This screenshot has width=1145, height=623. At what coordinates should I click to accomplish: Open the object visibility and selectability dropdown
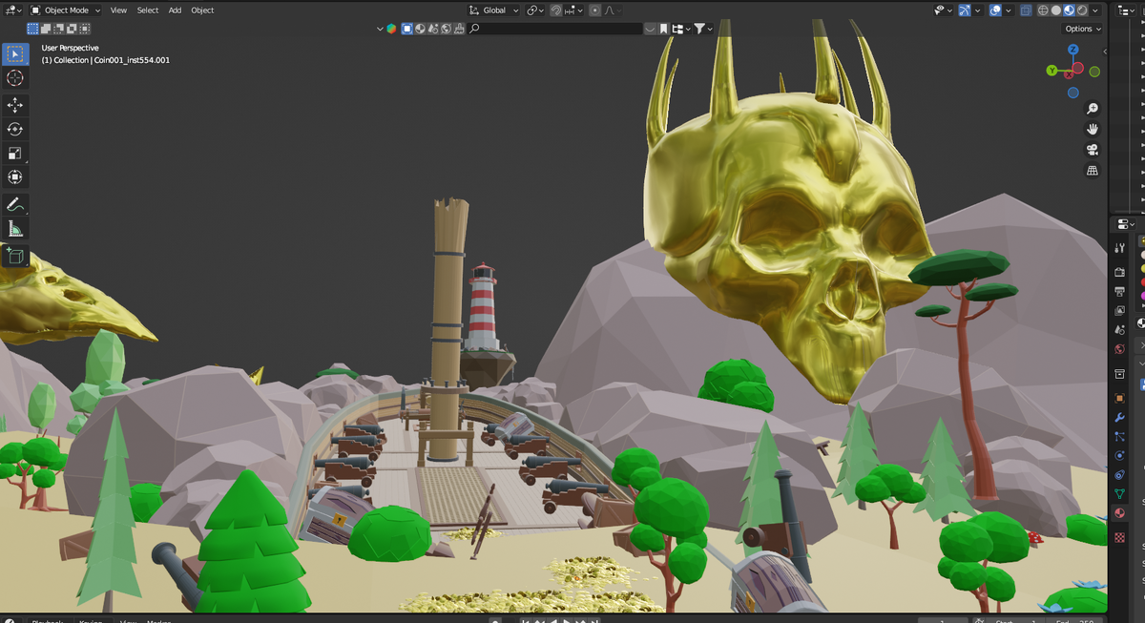943,10
